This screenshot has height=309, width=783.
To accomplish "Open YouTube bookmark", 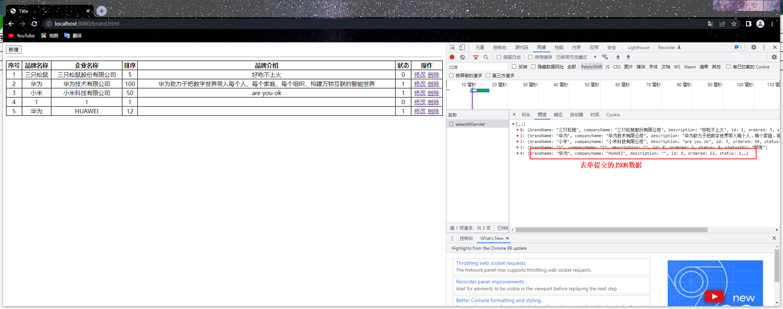I will (x=22, y=35).
